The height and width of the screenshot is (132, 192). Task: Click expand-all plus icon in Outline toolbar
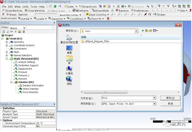pyautogui.click(x=15, y=31)
